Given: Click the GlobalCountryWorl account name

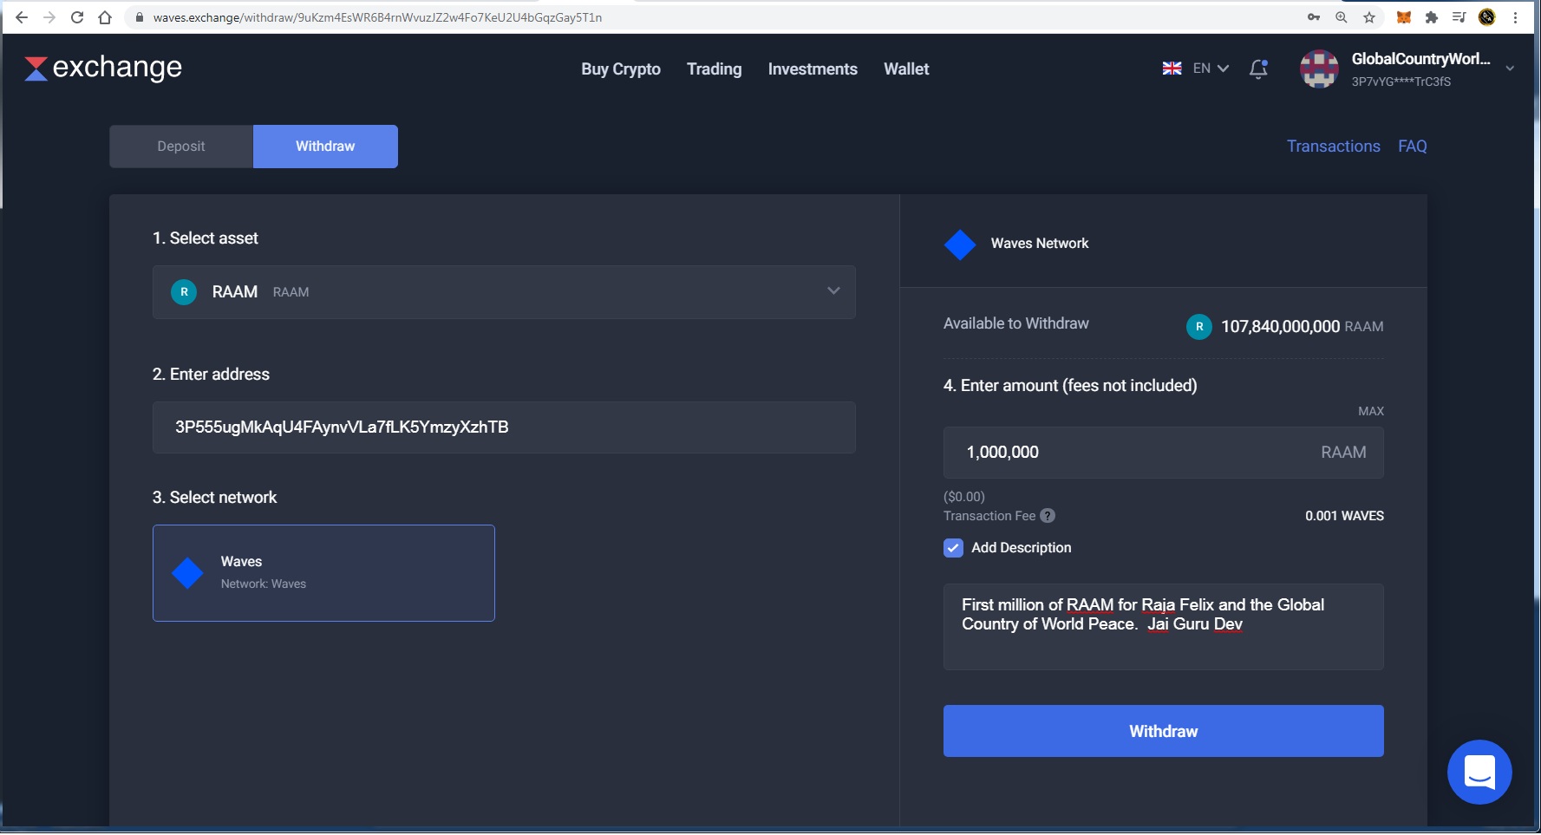Looking at the screenshot, I should (x=1420, y=59).
